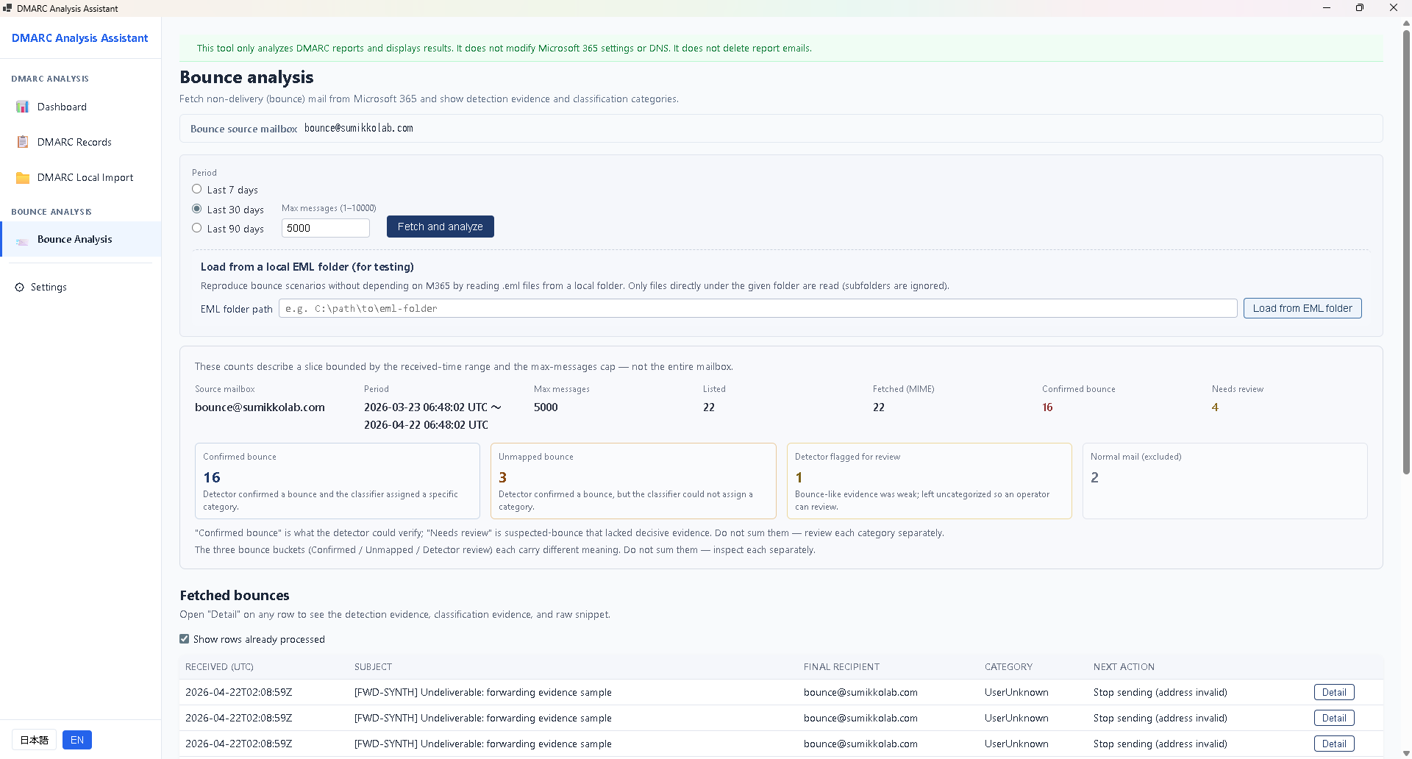1412x759 pixels.
Task: Open Detail for the second bounce row
Action: click(x=1334, y=718)
